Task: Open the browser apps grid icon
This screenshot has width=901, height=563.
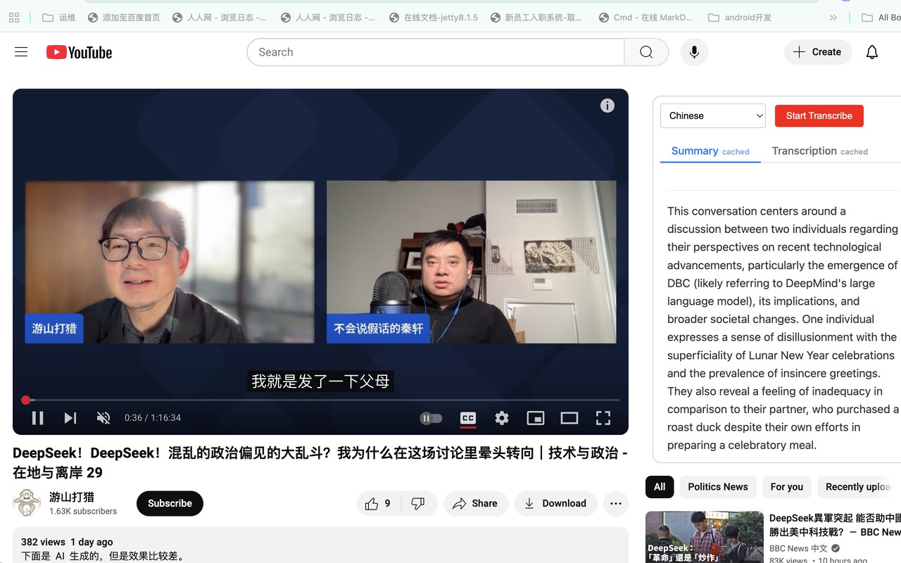Action: [x=14, y=18]
